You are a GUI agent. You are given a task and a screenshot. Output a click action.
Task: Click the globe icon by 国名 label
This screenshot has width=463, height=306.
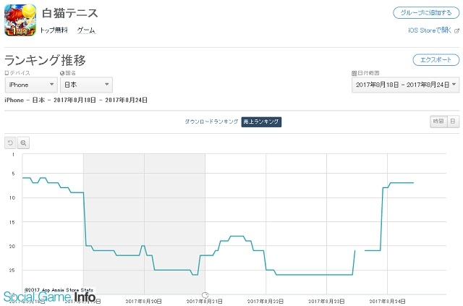62,73
